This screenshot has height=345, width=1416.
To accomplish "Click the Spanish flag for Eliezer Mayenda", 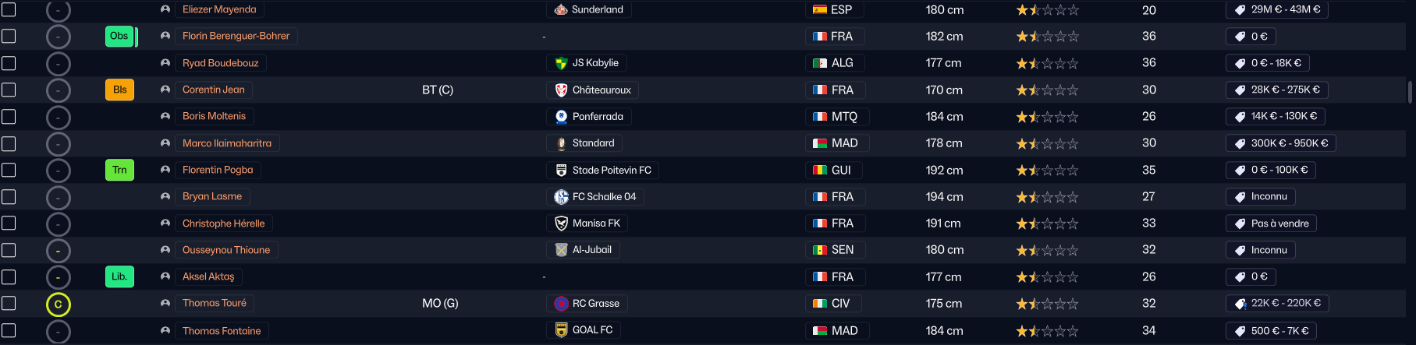I will coord(820,10).
